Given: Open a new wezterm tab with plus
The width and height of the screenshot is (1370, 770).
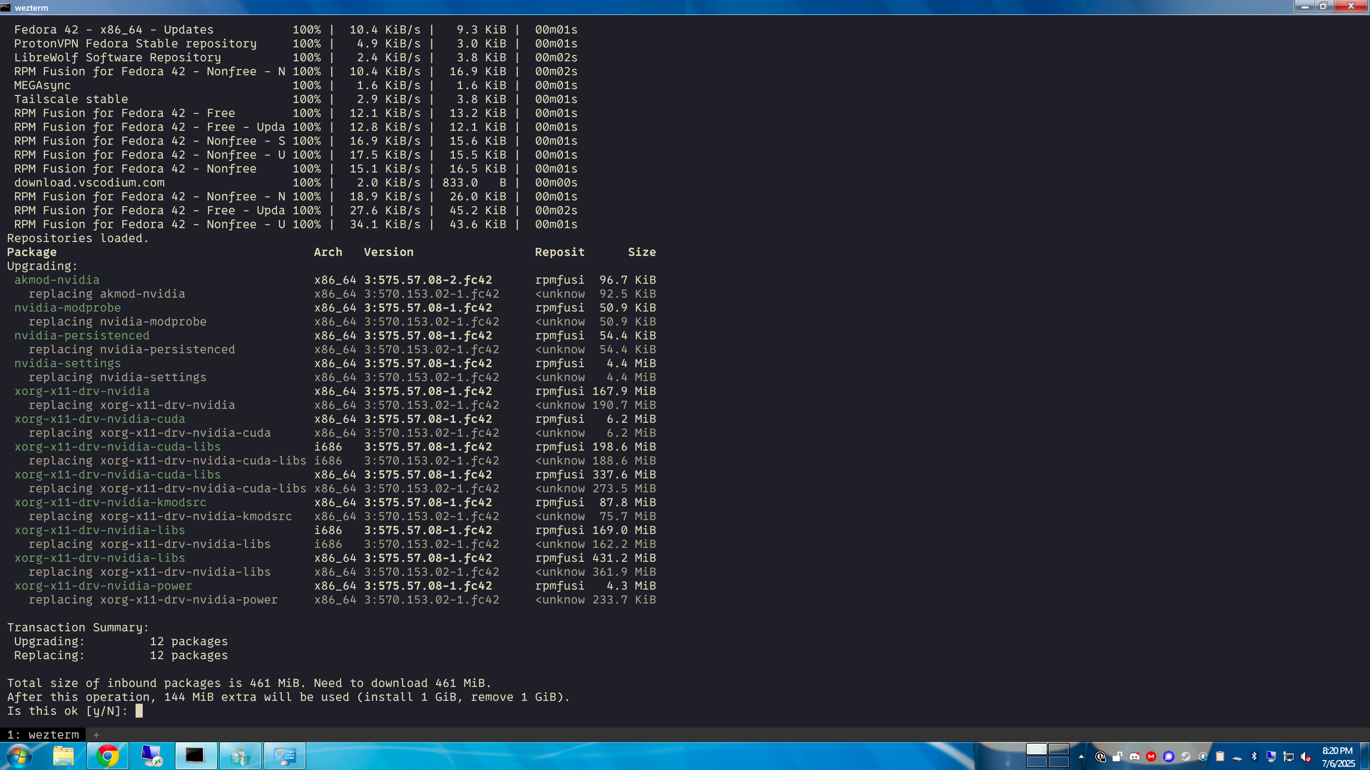Looking at the screenshot, I should (96, 735).
